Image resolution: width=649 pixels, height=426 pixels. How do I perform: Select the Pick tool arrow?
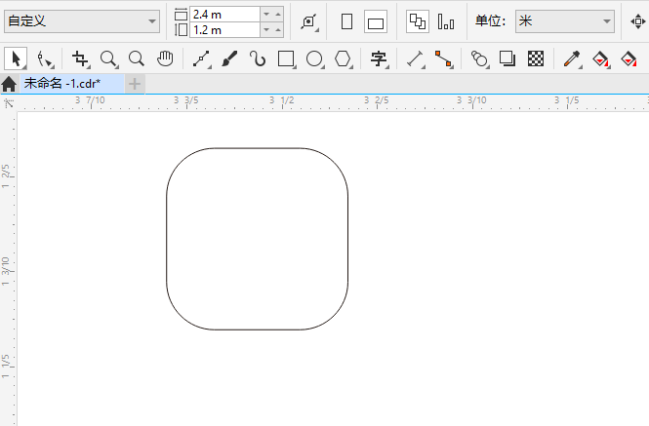click(x=16, y=58)
